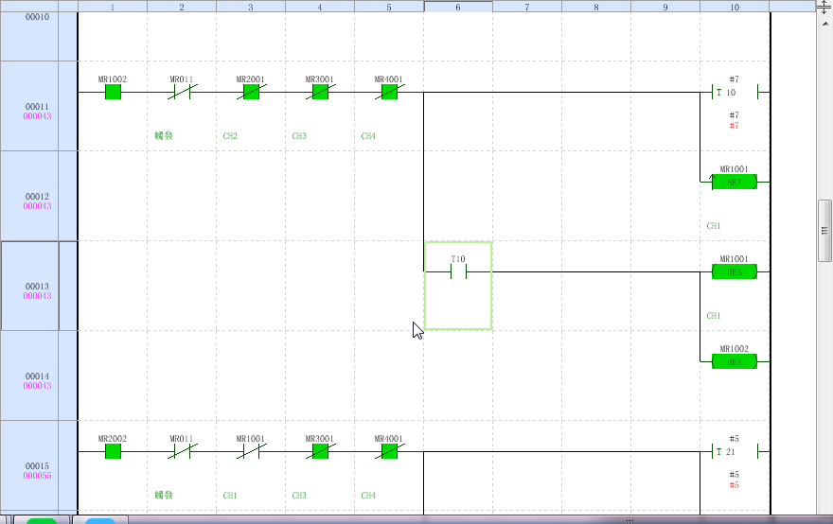This screenshot has width=833, height=524.
Task: Select the MR1001 contact on rung 00015
Action: pos(251,452)
